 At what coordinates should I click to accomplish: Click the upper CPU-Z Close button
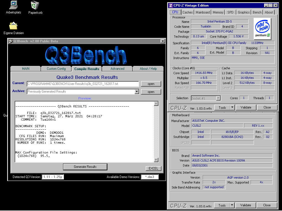[267, 107]
